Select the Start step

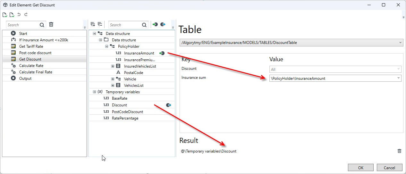44,33
